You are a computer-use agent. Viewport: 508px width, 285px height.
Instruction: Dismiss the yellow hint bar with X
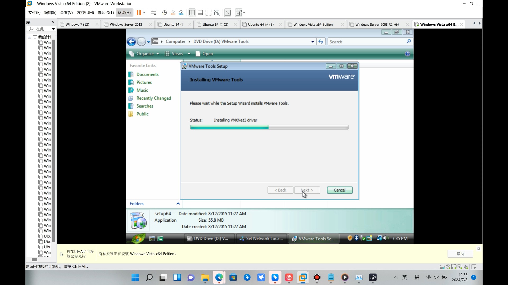tap(478, 249)
